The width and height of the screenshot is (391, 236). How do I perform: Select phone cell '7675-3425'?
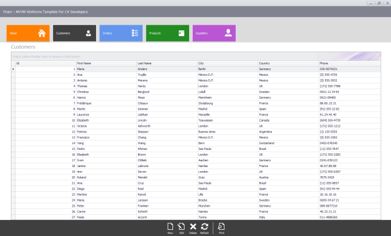pos(350,177)
